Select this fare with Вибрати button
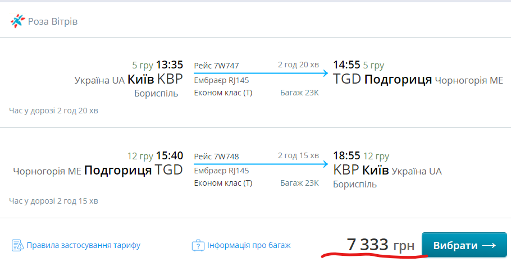Screen dimensions: 511x271 pyautogui.click(x=464, y=245)
